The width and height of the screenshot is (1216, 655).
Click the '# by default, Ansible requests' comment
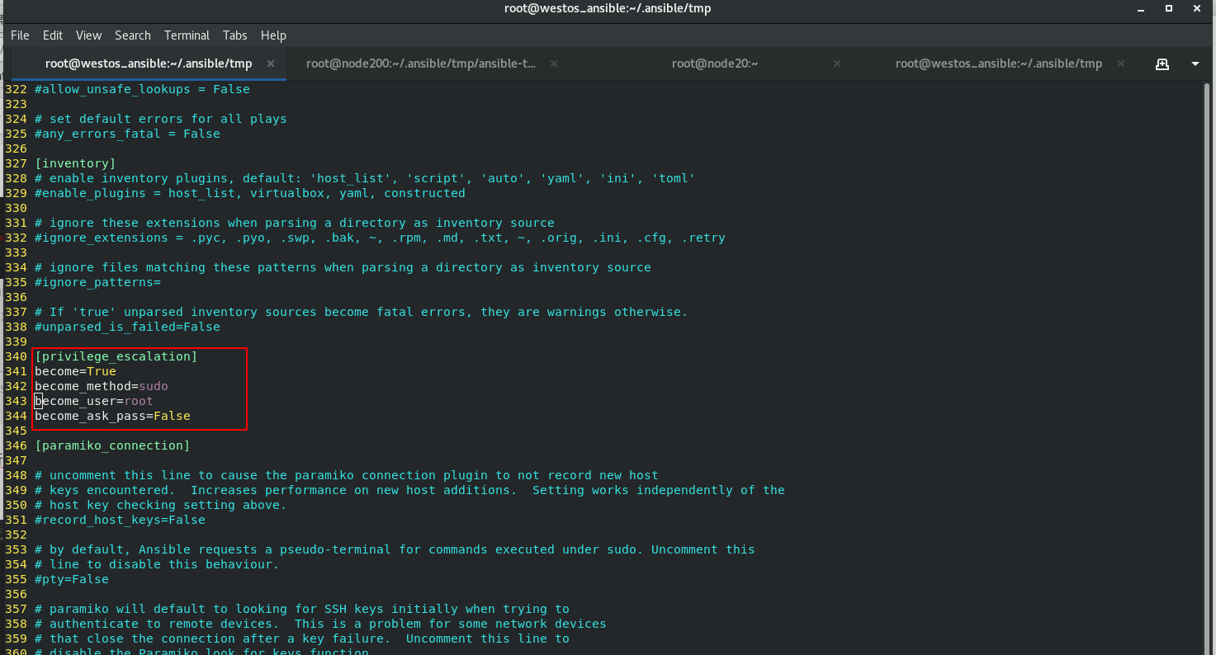point(395,549)
